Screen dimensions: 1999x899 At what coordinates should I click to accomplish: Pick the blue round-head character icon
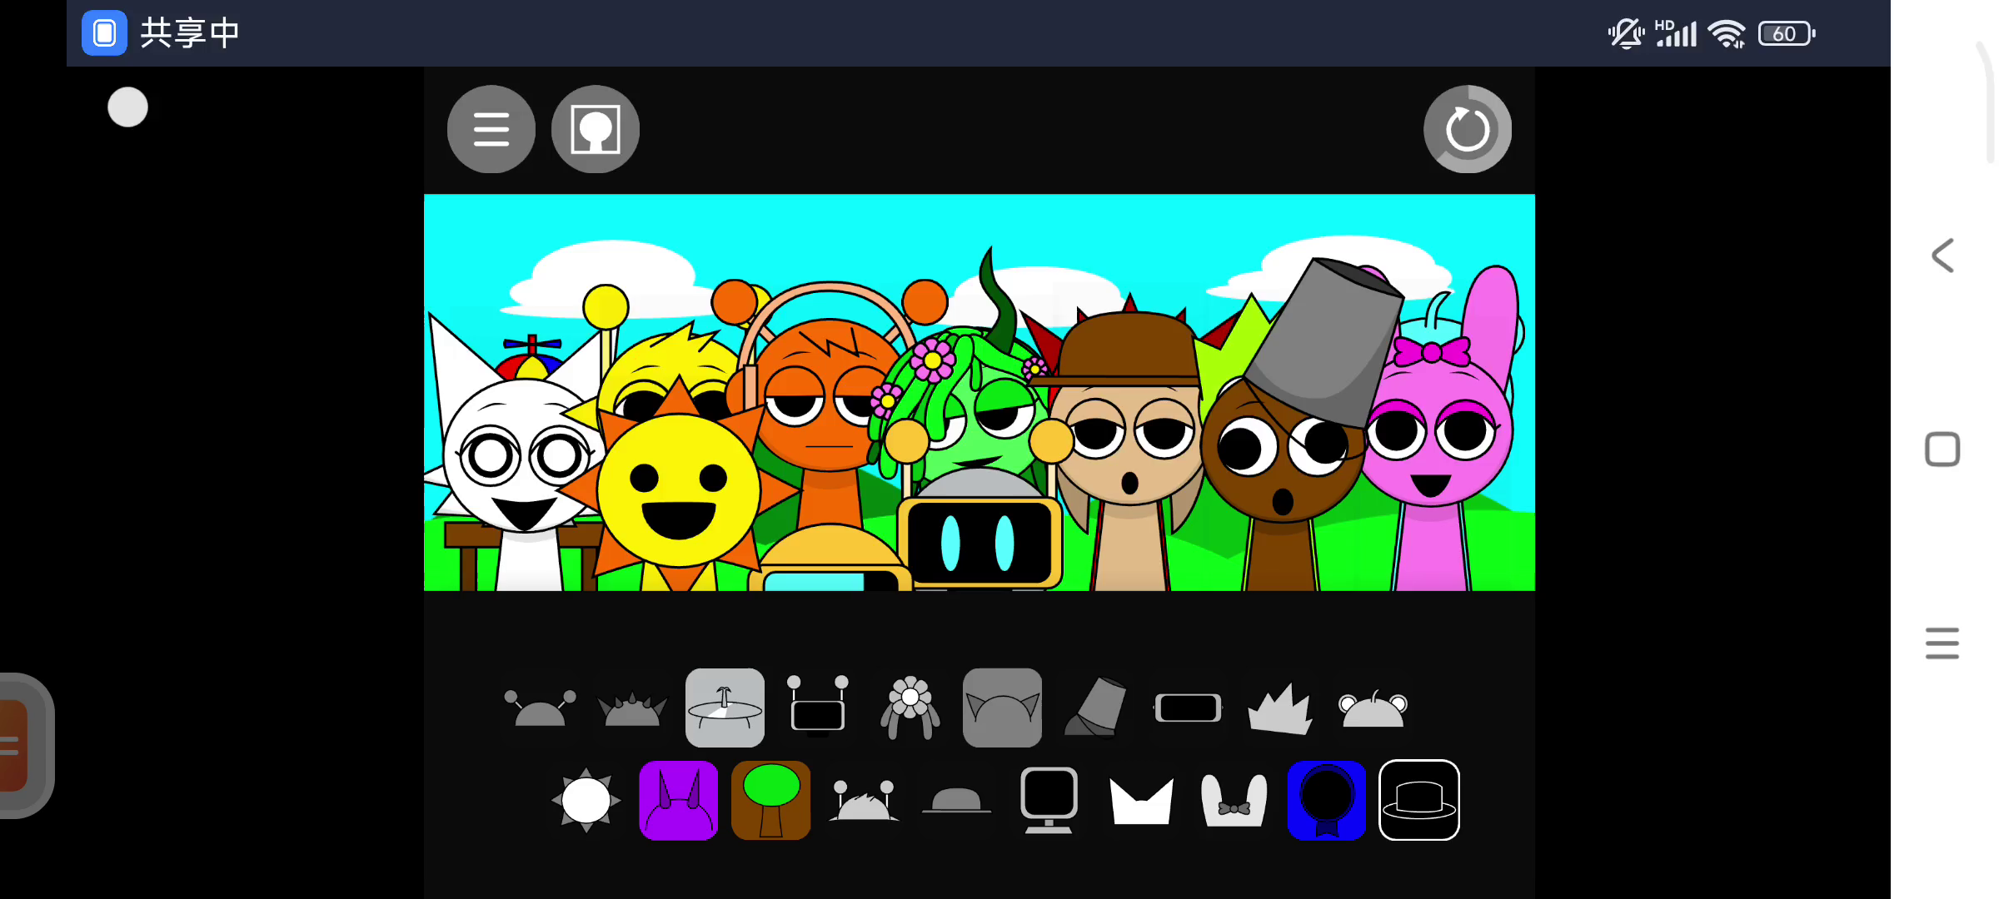(1326, 800)
